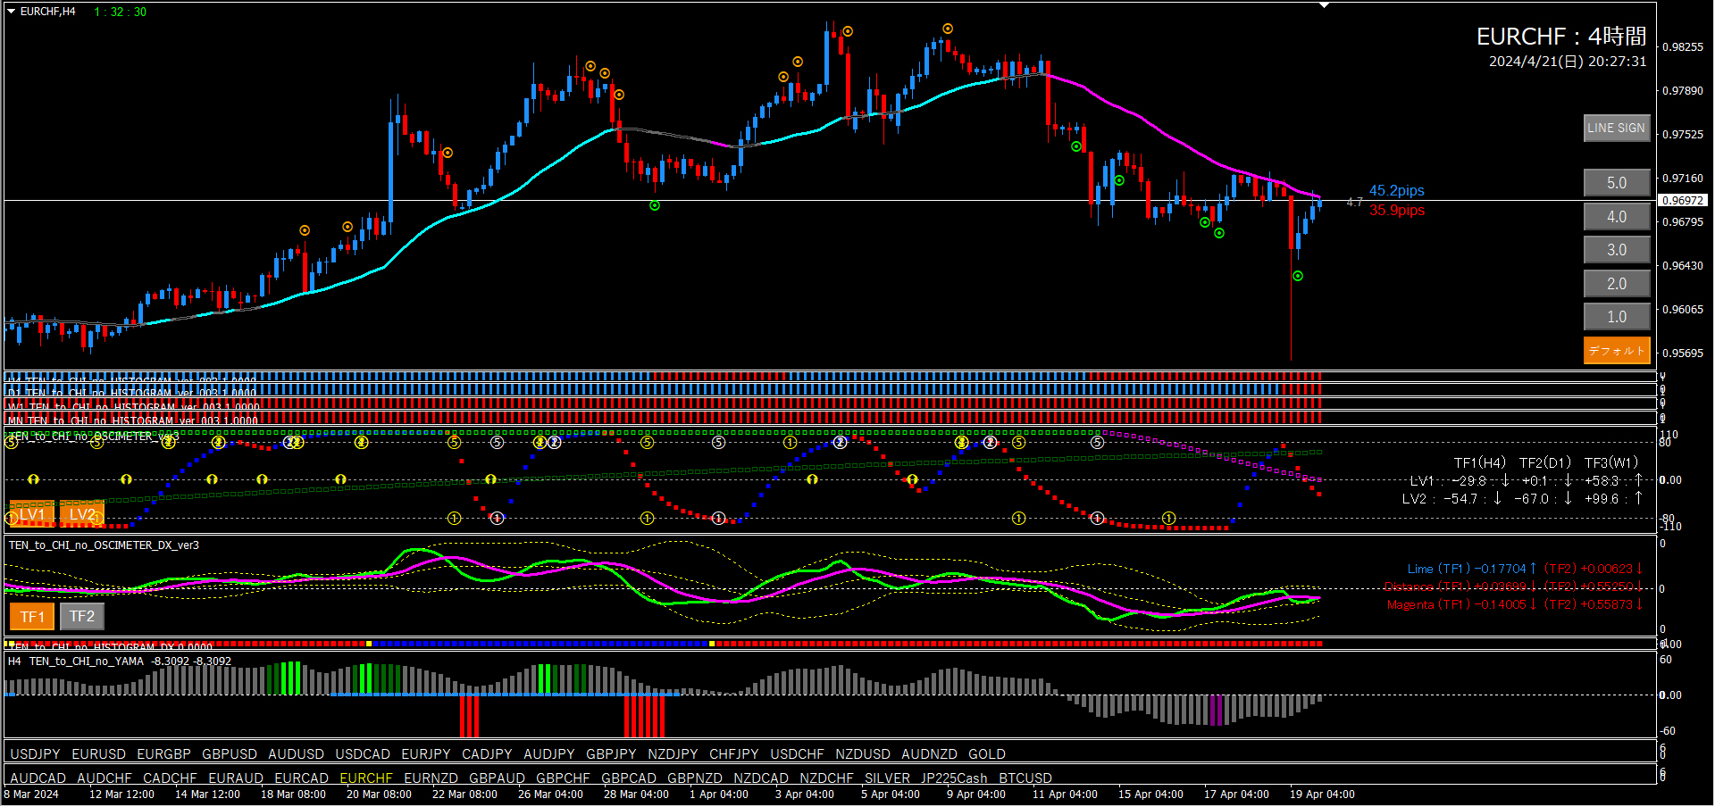Enable the TF2 timeframe button
Image resolution: width=1715 pixels, height=807 pixels.
(x=82, y=617)
